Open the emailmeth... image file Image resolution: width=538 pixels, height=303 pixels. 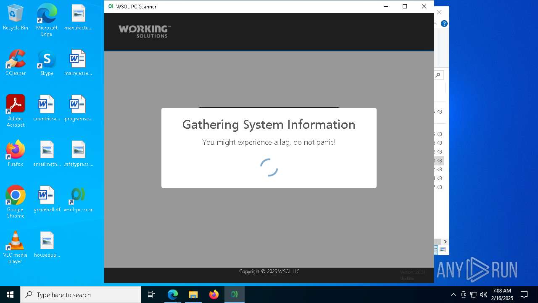coord(47,154)
